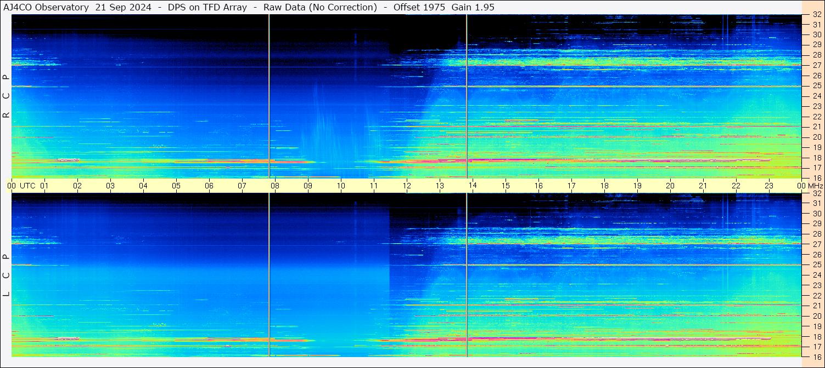825x368 pixels.
Task: Click the 08 hour label on time axis
Action: click(x=274, y=186)
